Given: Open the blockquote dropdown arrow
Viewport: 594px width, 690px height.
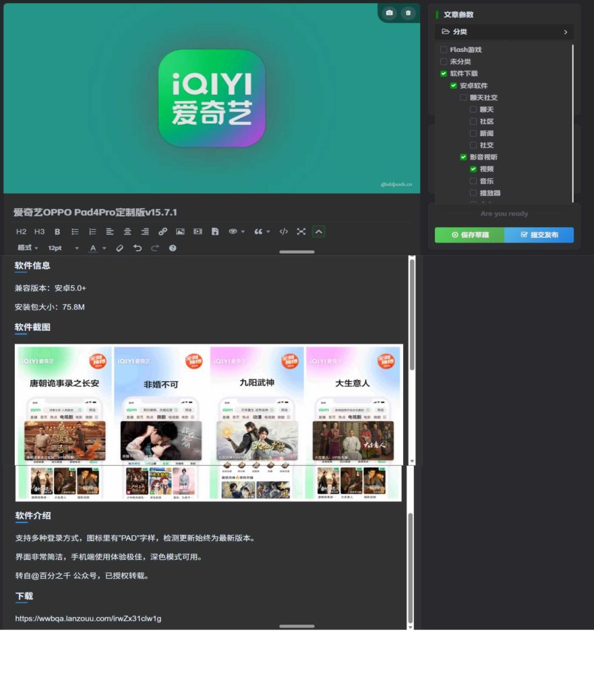Looking at the screenshot, I should point(268,232).
